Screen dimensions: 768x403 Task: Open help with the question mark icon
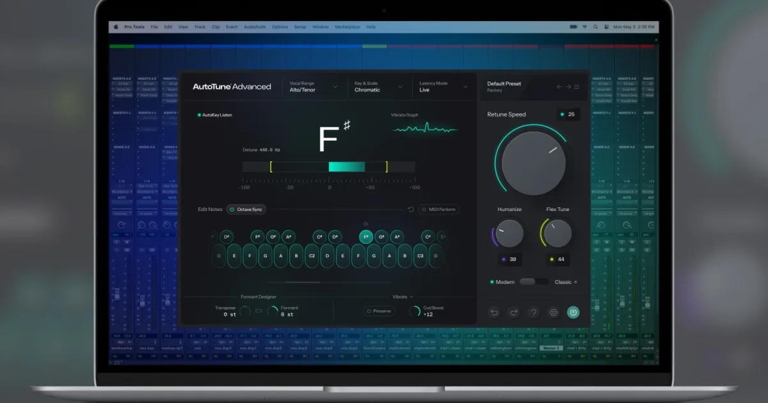pyautogui.click(x=534, y=312)
